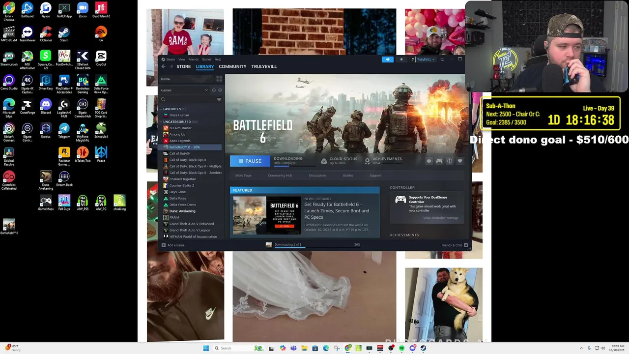This screenshot has height=354, width=629.
Task: Open Guides link
Action: point(348,176)
